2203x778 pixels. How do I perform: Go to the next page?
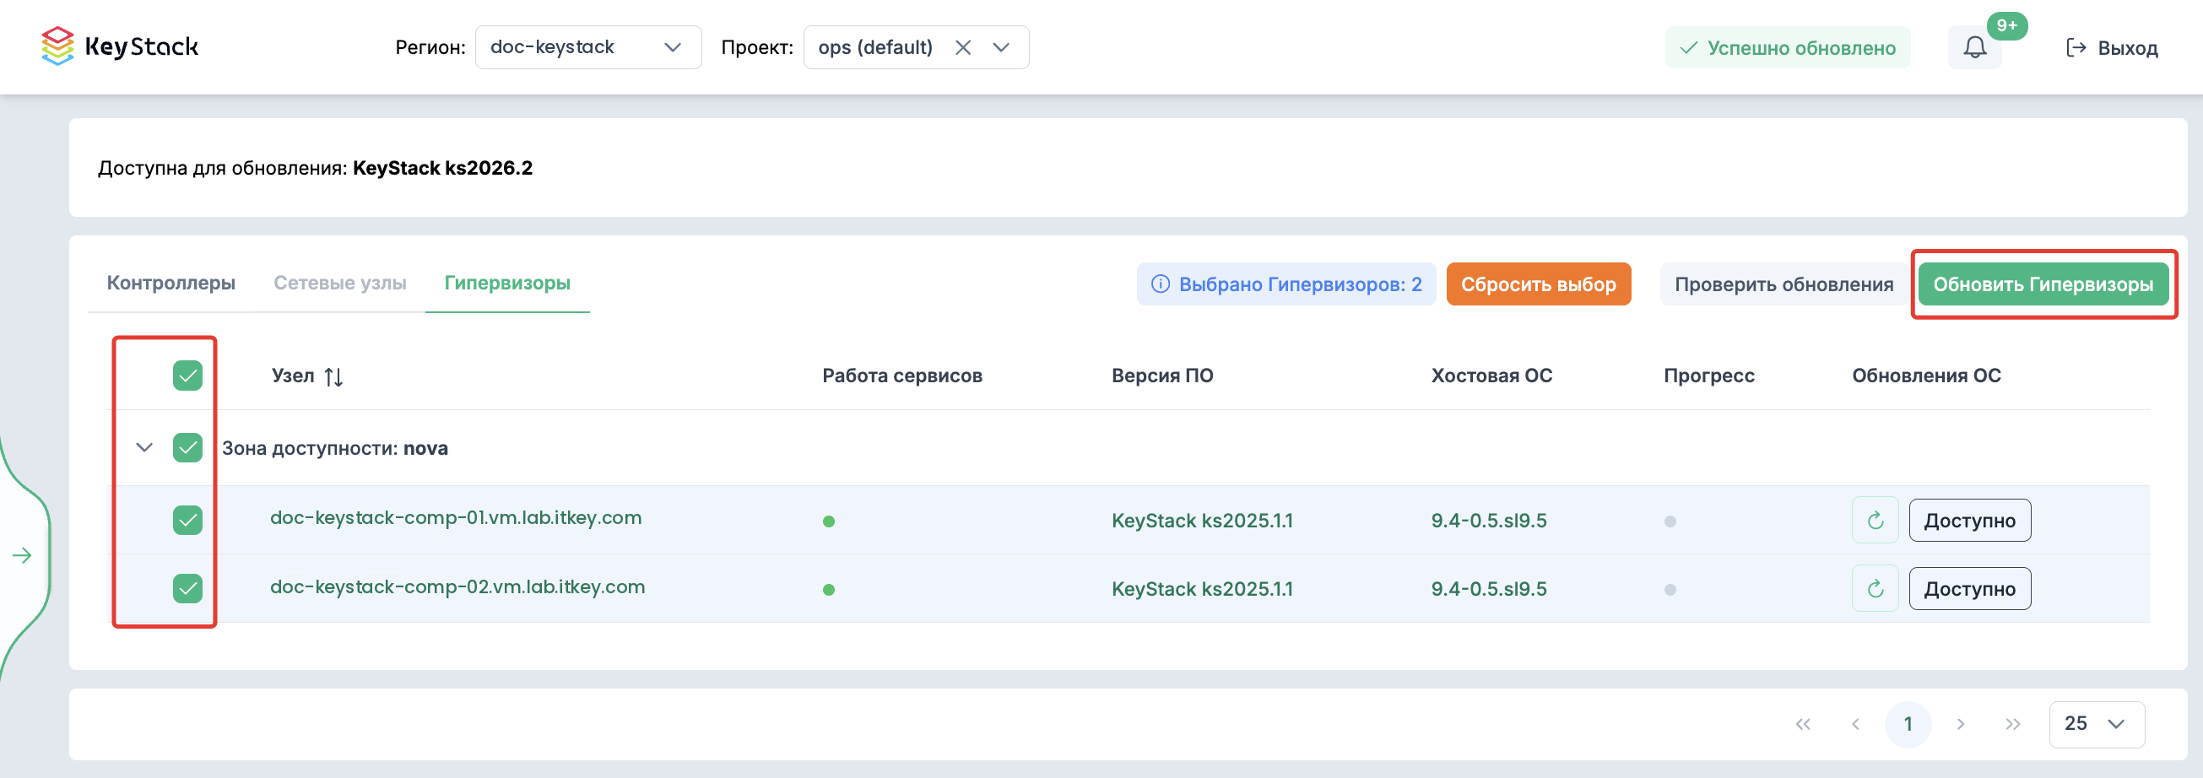coord(1960,725)
